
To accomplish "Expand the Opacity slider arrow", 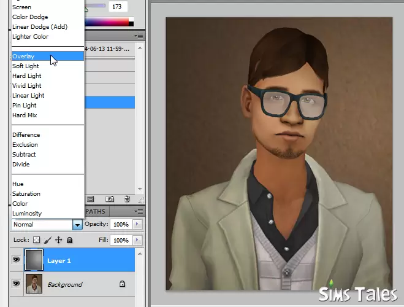I will (137, 224).
